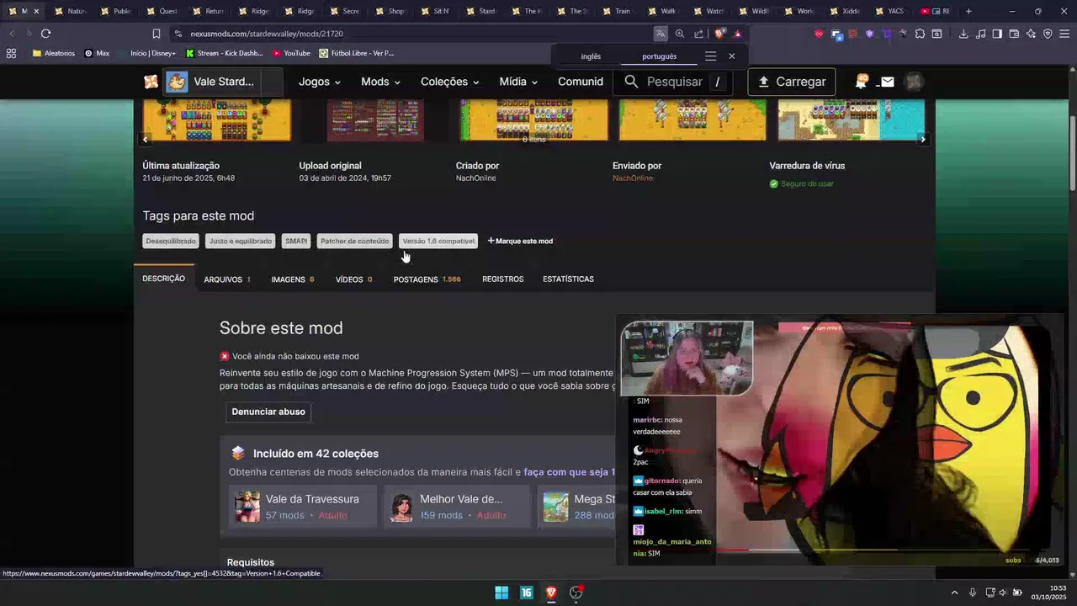Switch to the ARQUIVOS tab
The height and width of the screenshot is (606, 1077).
pyautogui.click(x=227, y=279)
